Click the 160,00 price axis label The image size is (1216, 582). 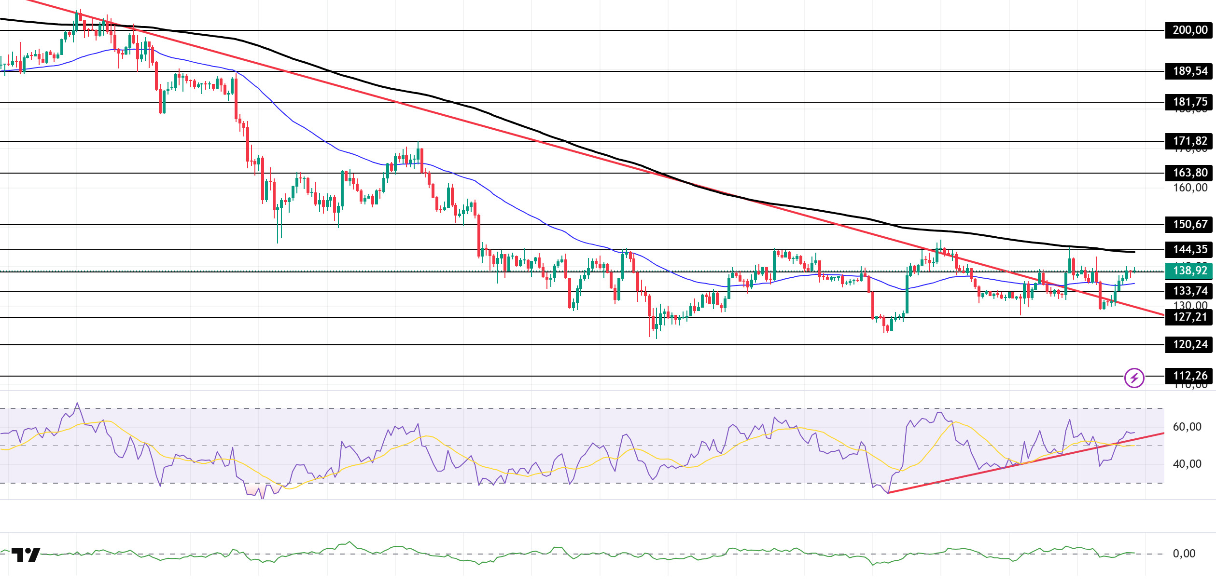tap(1190, 188)
